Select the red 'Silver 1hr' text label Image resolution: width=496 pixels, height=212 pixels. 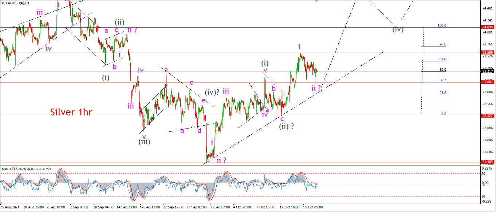[x=71, y=113]
